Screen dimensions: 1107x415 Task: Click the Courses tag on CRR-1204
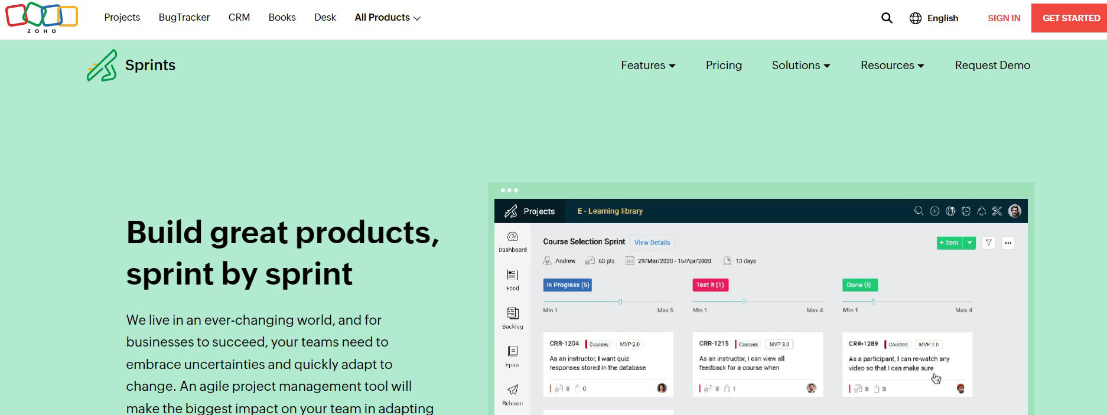(x=598, y=344)
